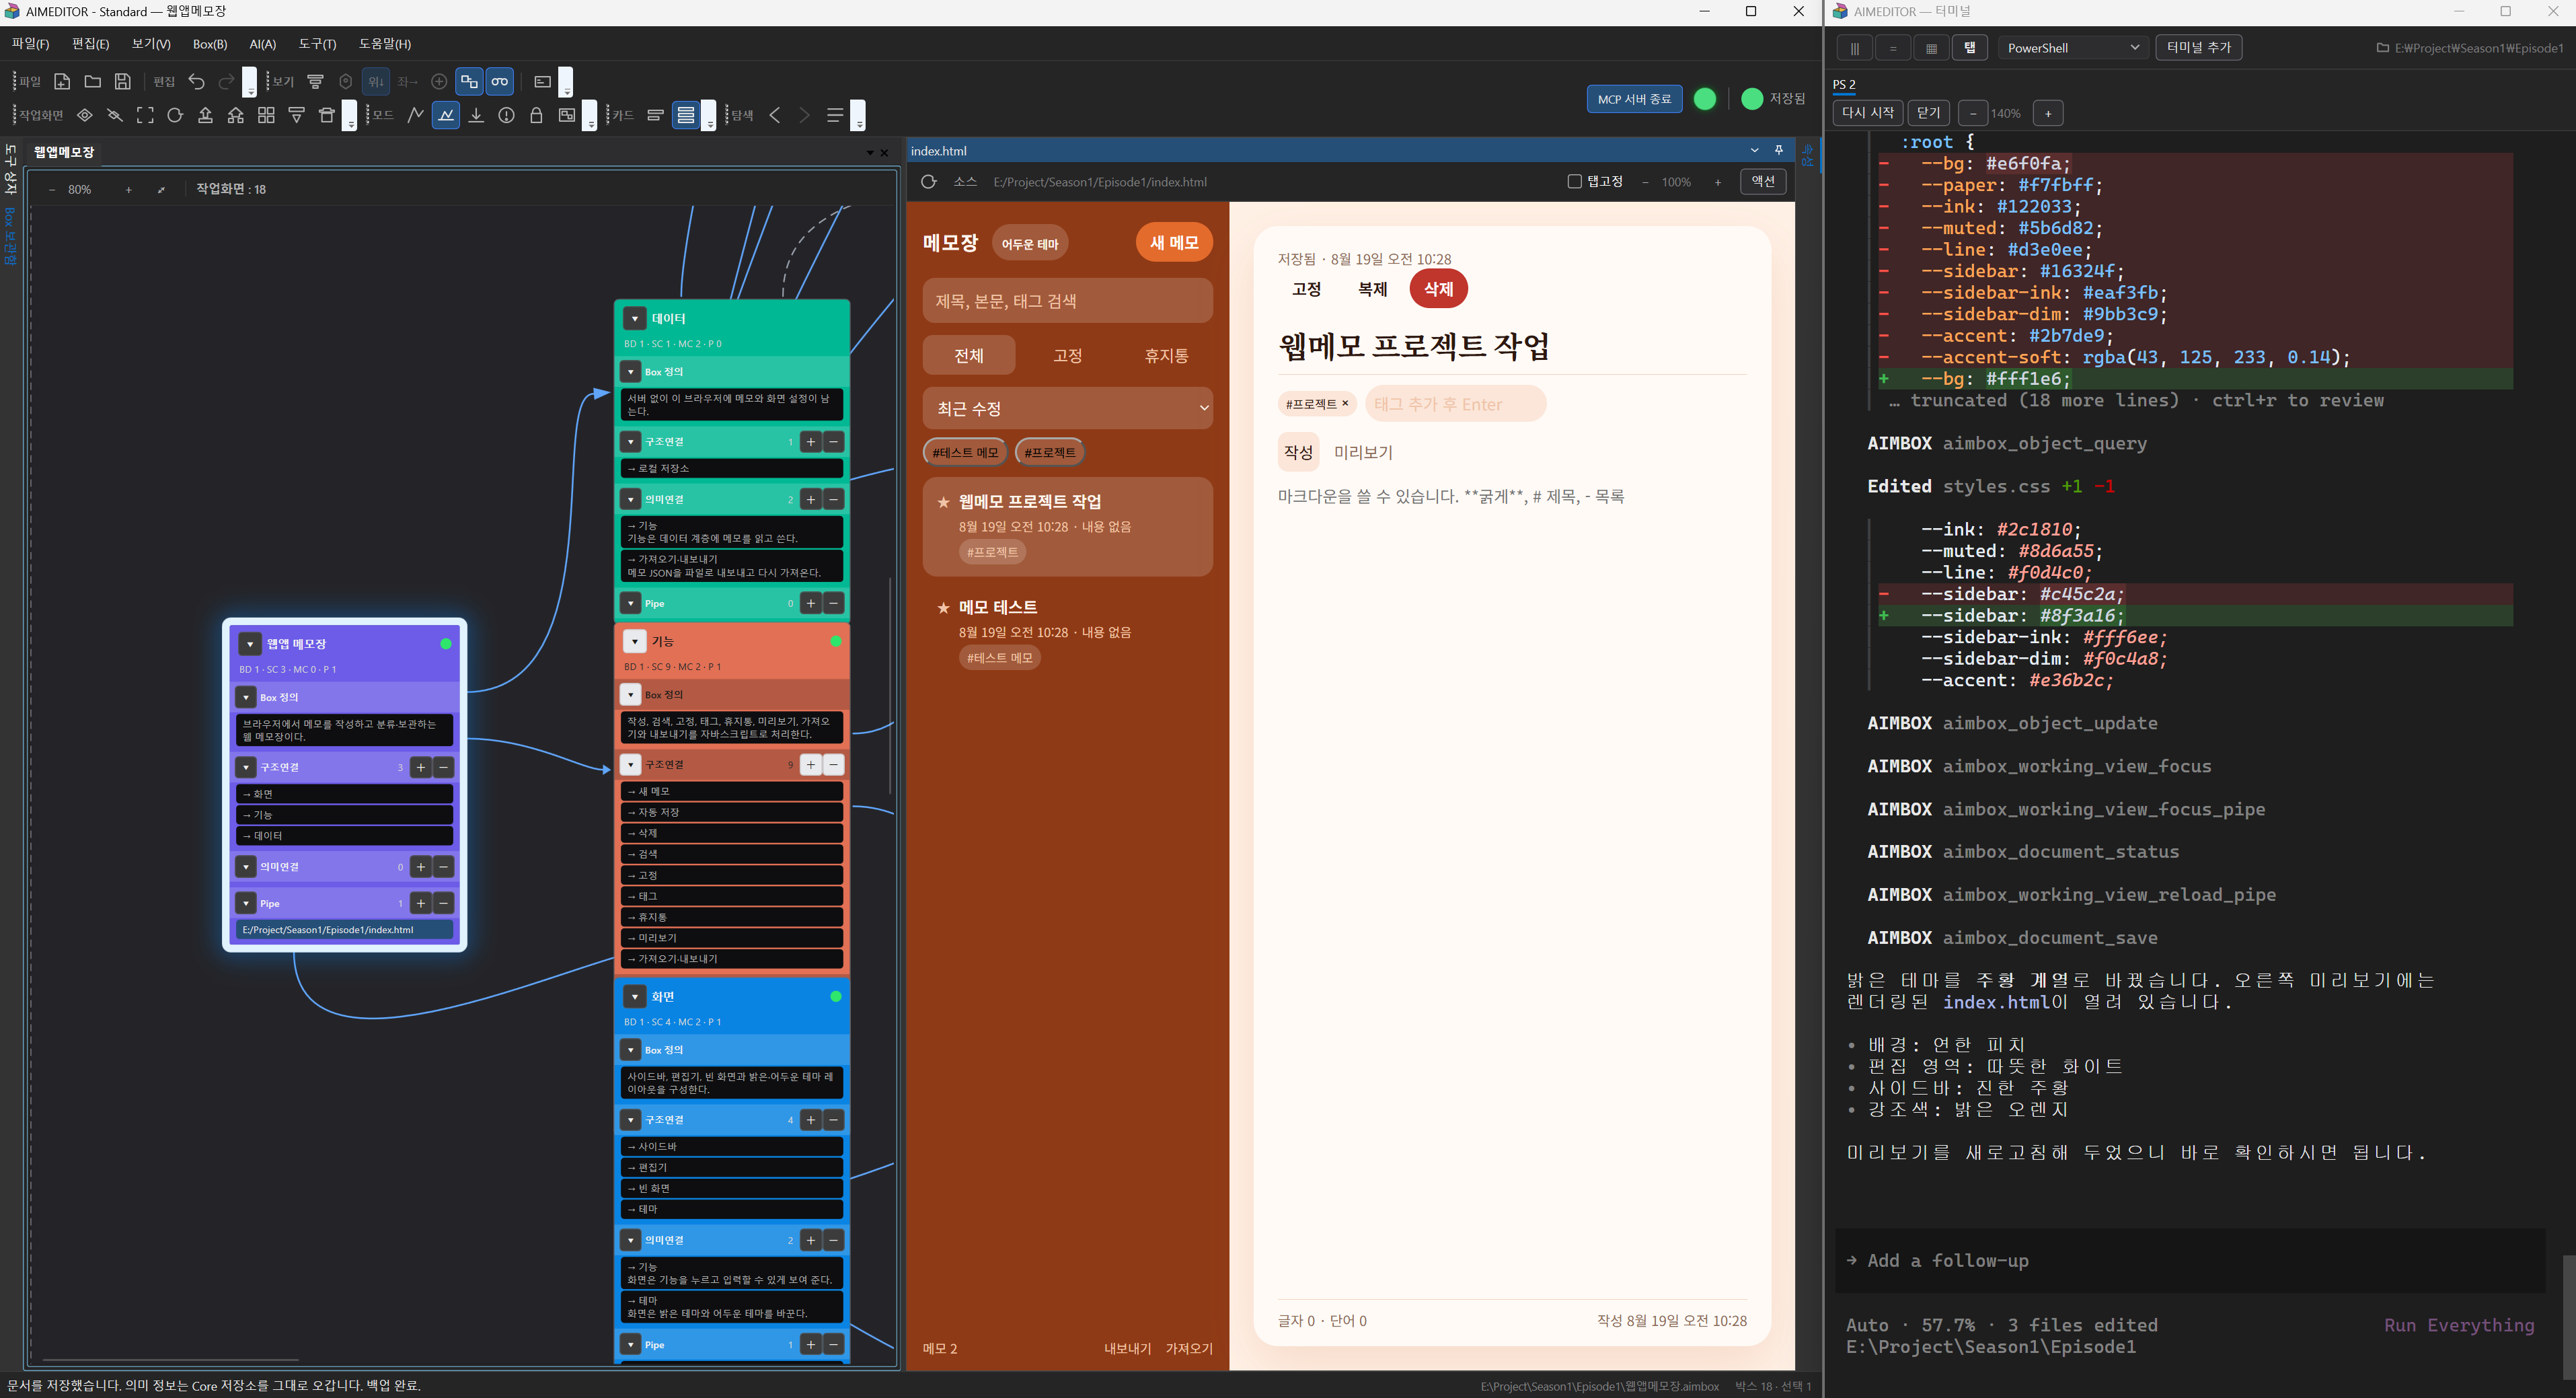Collapse the 데이터 box header
Screen dimensions: 2576x1398
click(x=635, y=318)
